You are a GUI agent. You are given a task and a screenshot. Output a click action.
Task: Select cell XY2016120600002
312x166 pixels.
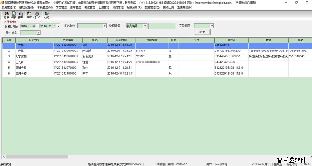click(68, 51)
